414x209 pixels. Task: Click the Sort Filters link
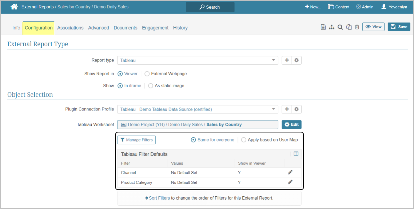159,198
